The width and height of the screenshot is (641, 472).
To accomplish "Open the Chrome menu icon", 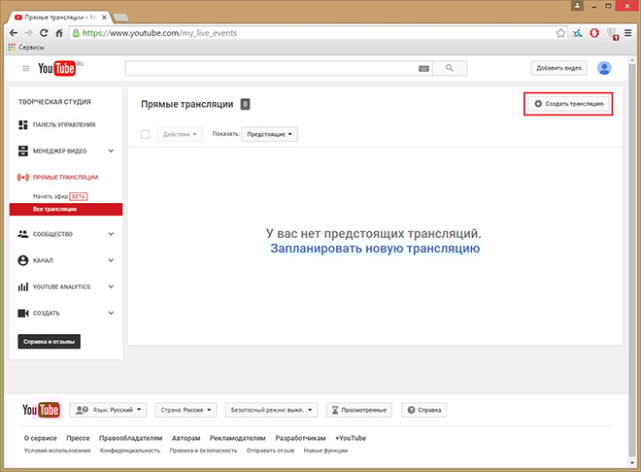I will tap(628, 32).
